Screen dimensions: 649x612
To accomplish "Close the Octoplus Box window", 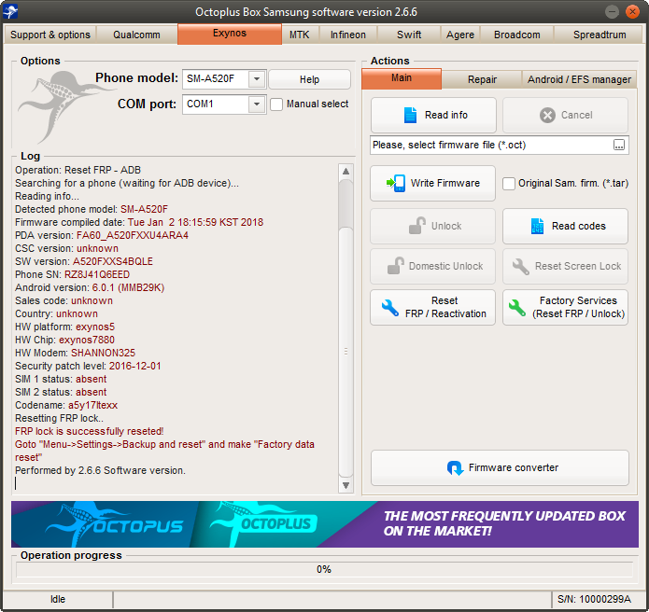I will [x=632, y=11].
